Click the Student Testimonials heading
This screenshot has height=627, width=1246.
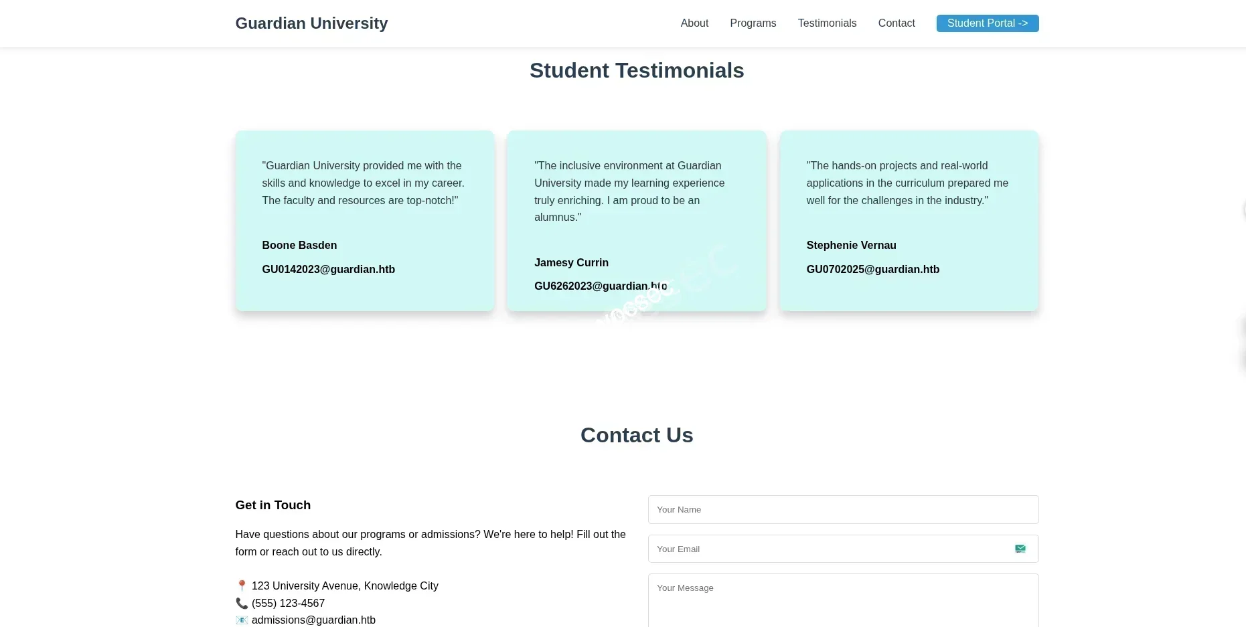[x=636, y=70]
